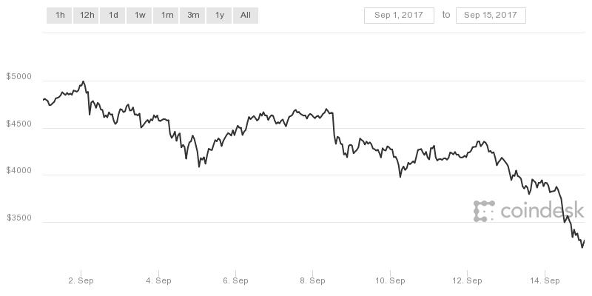Switch chart to 12h range
The image size is (592, 296).
[x=87, y=16]
